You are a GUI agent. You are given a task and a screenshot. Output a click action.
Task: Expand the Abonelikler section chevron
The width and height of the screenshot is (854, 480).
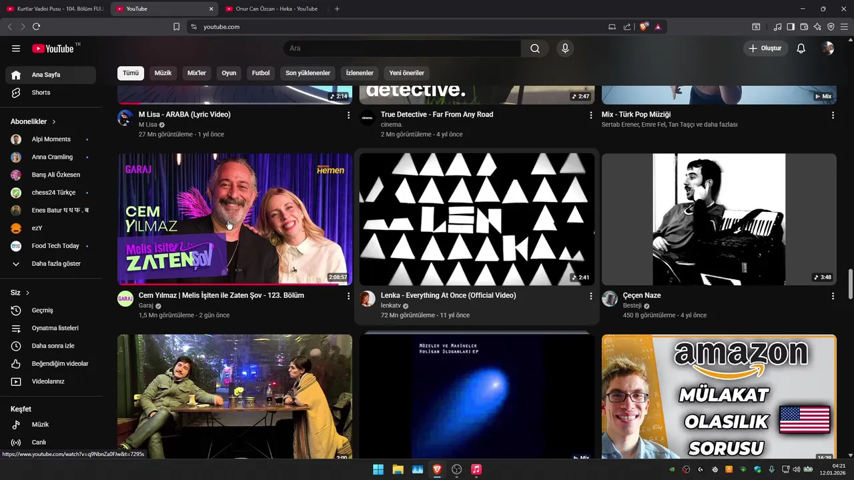click(54, 122)
